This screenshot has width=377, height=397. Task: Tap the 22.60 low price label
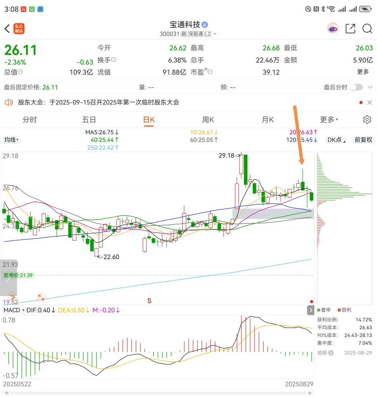pyautogui.click(x=108, y=257)
